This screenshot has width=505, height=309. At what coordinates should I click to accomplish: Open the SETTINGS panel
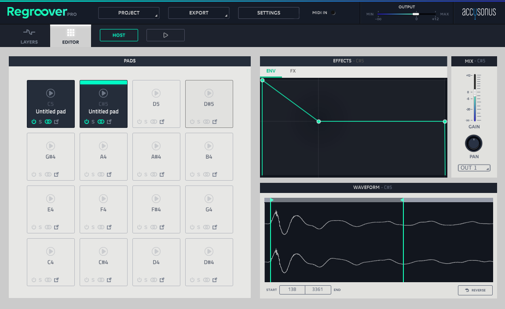(269, 13)
